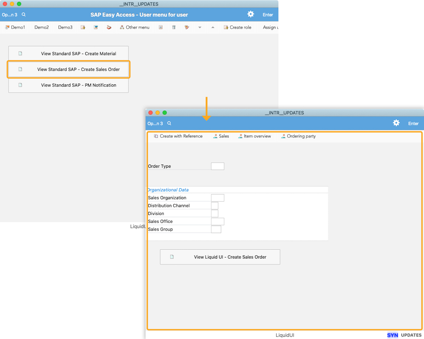Click the trash delete icon in toolbar

[x=174, y=27]
